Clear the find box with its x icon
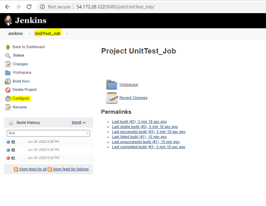Image resolution: width=266 pixels, height=206 pixels. (87, 133)
